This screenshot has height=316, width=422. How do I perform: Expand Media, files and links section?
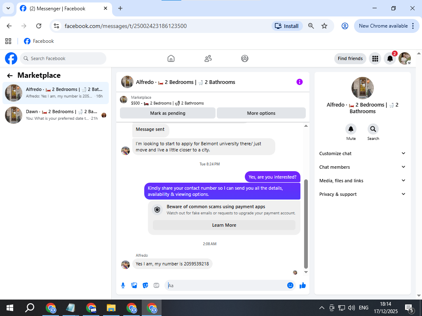tap(362, 181)
